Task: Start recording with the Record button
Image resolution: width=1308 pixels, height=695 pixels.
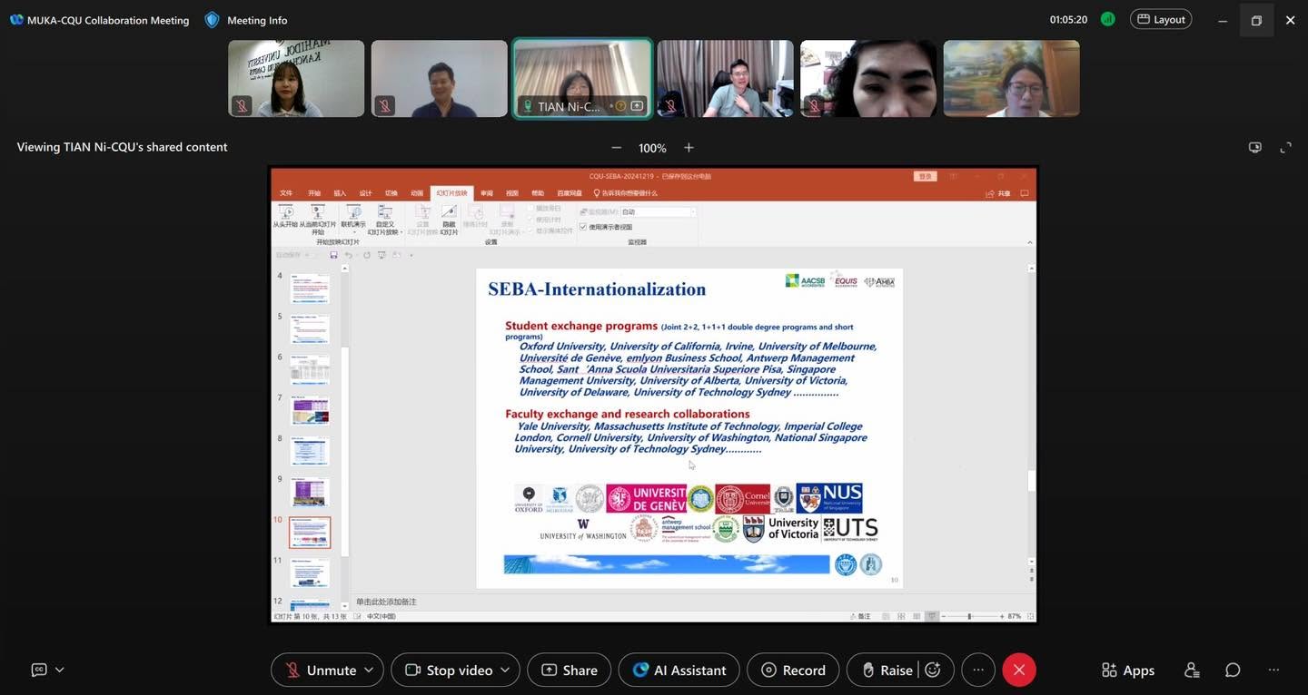Action: pos(793,670)
